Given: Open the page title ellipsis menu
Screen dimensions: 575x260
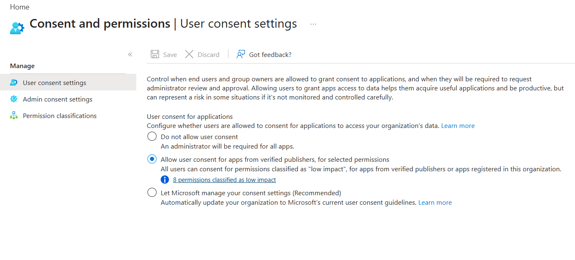Looking at the screenshot, I should [313, 24].
